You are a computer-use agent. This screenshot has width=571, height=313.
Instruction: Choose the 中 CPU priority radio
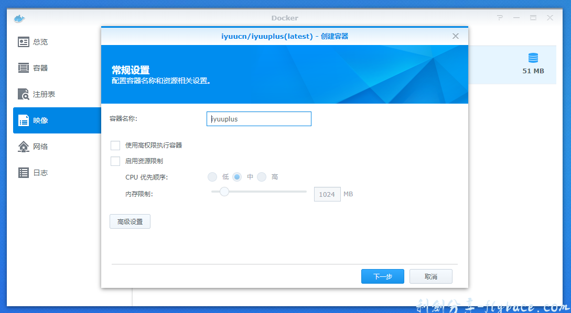tap(237, 177)
